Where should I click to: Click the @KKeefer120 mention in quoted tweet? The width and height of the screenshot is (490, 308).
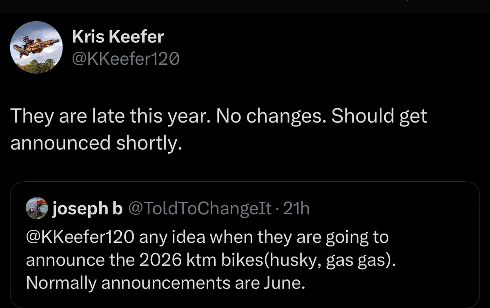(x=80, y=238)
